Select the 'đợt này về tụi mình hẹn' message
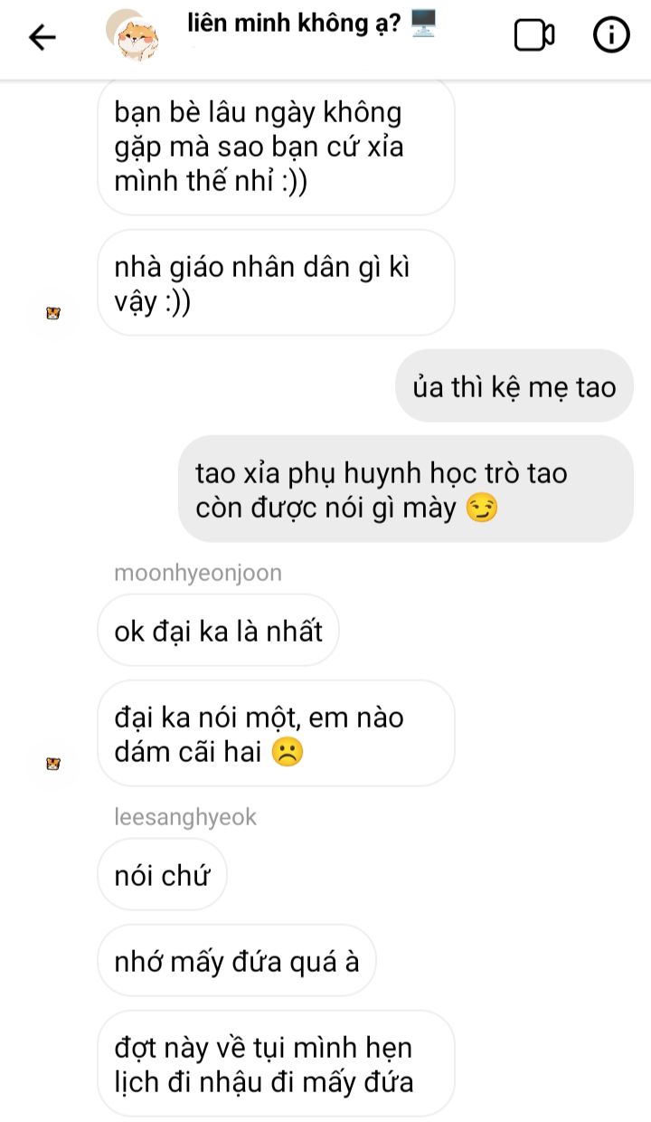This screenshot has width=651, height=1122. point(276,1064)
